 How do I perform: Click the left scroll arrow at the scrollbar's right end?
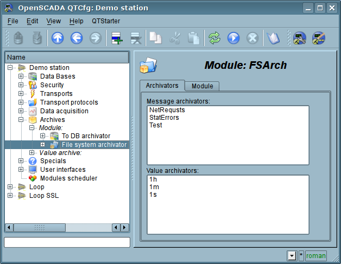click(116, 228)
